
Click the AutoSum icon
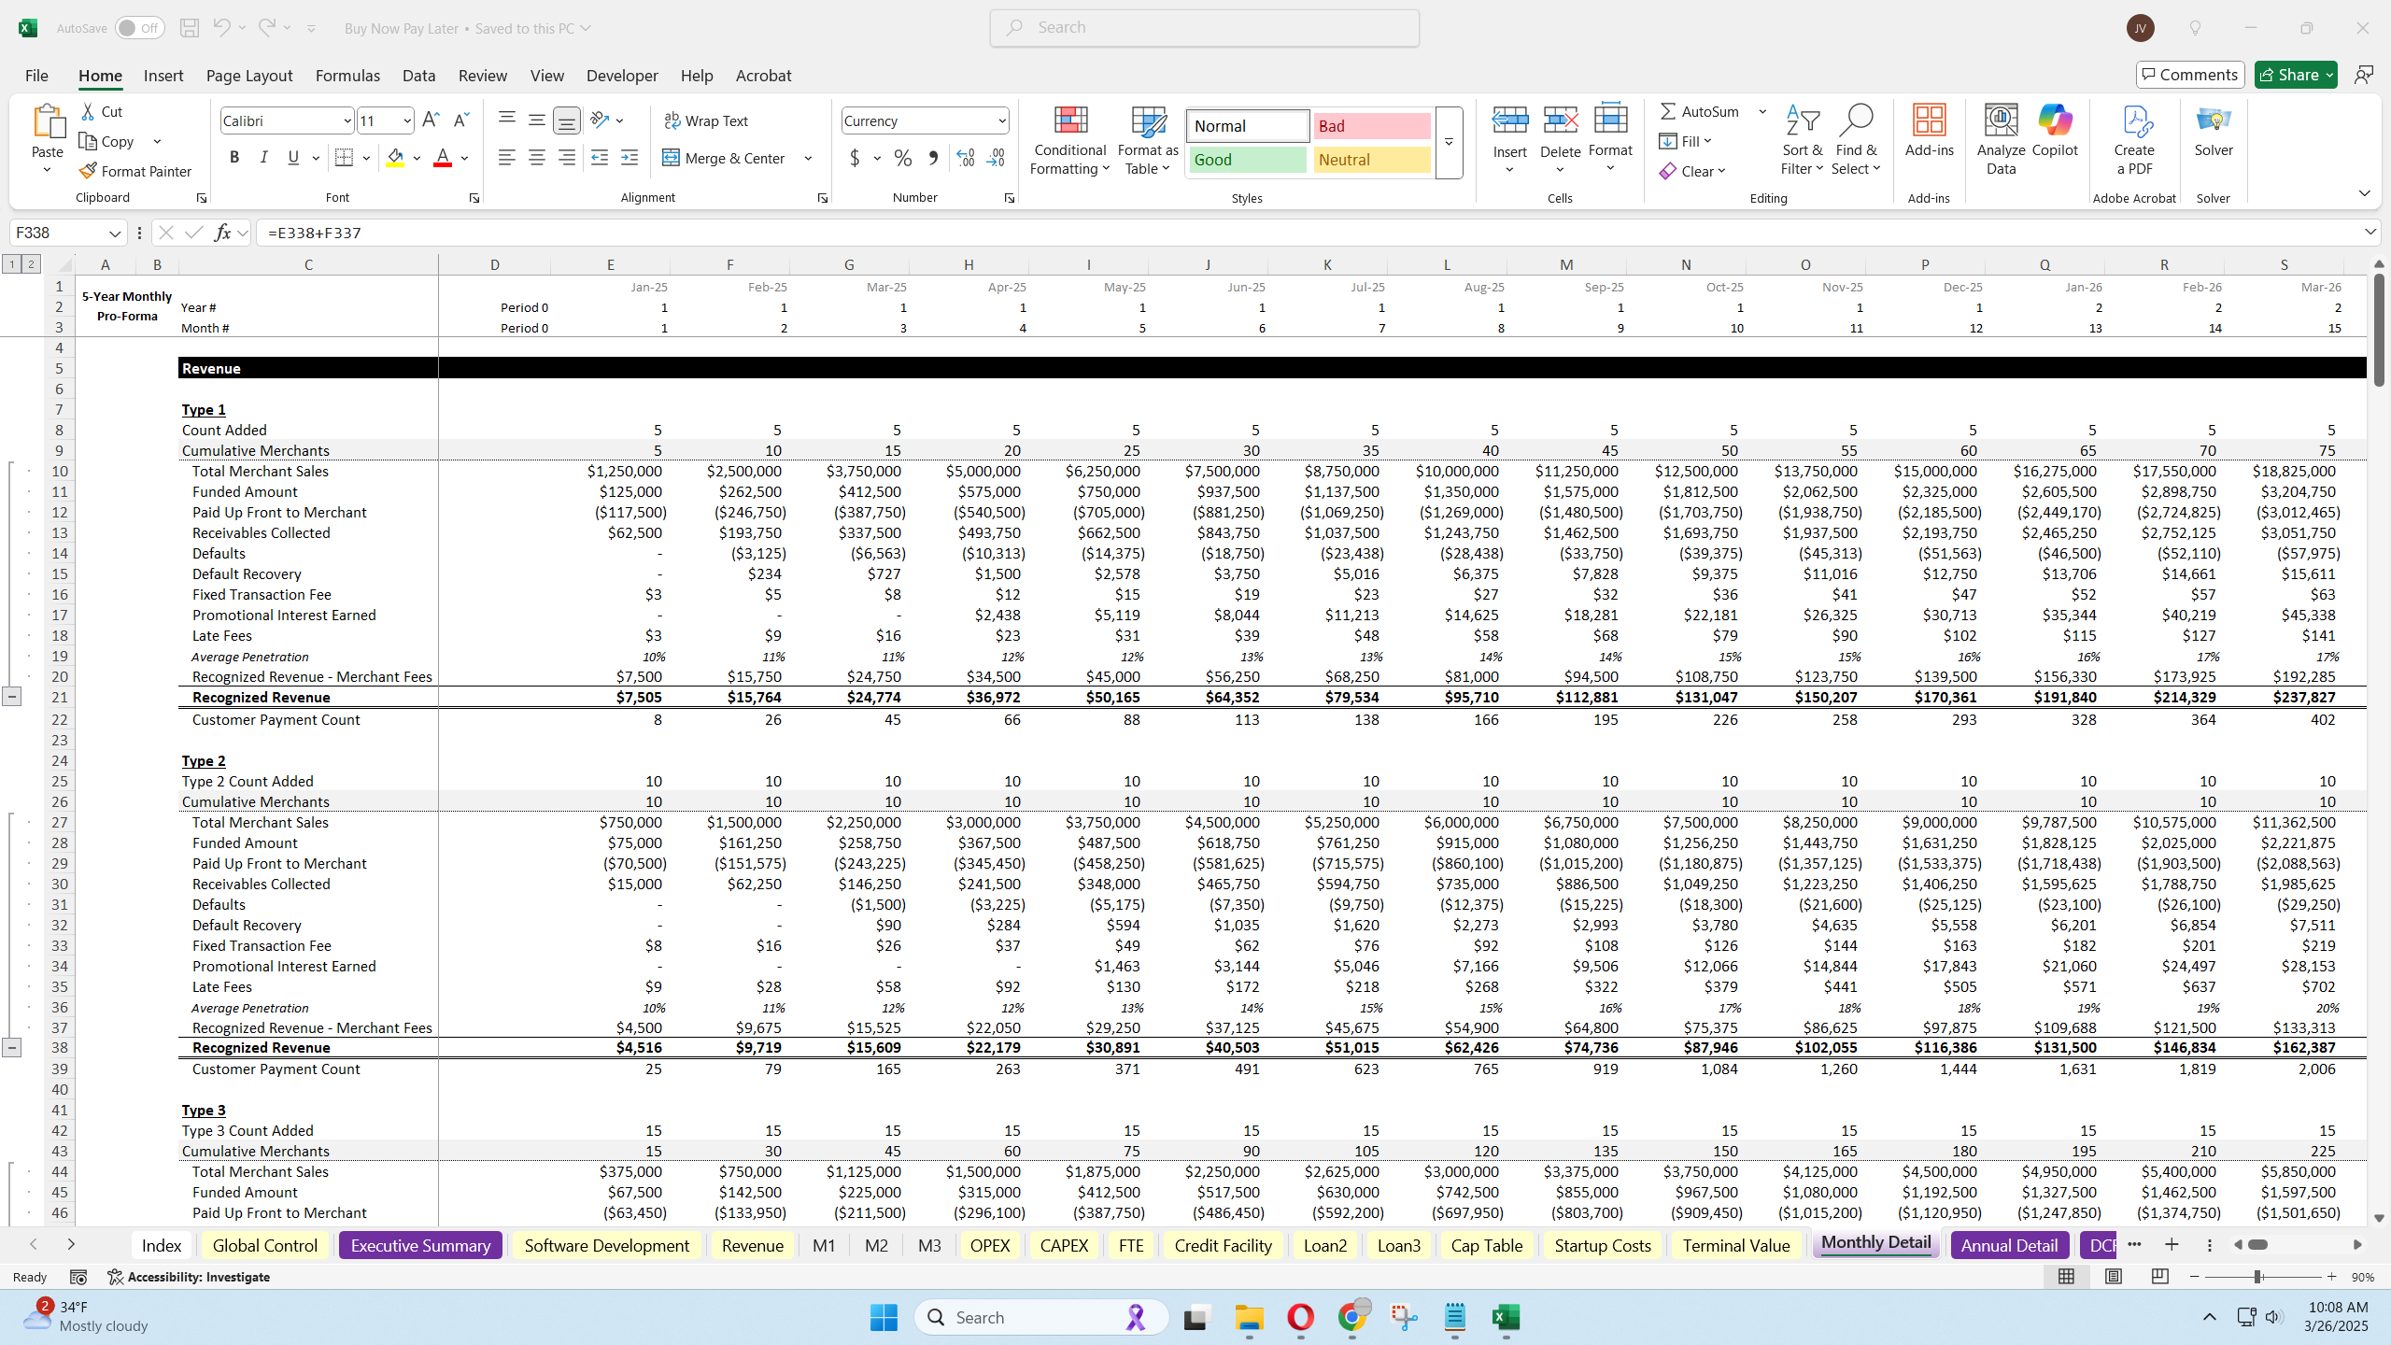1671,111
